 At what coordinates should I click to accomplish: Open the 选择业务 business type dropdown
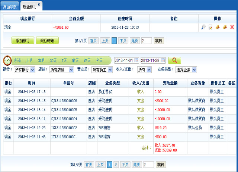[x=194, y=70]
